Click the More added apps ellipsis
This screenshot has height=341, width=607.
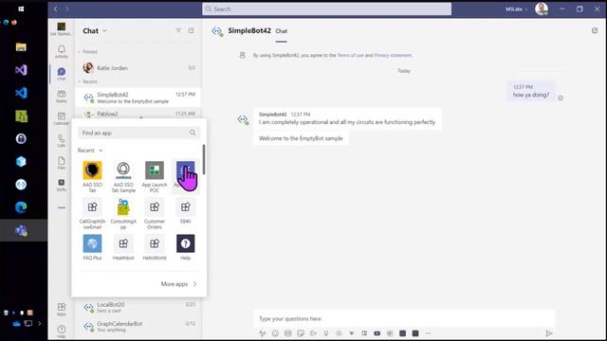click(x=61, y=207)
